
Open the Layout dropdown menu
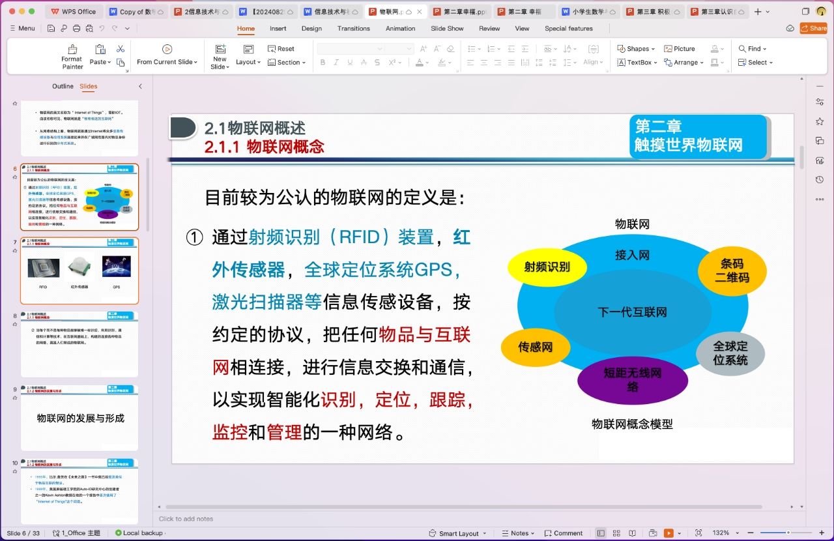(x=248, y=63)
